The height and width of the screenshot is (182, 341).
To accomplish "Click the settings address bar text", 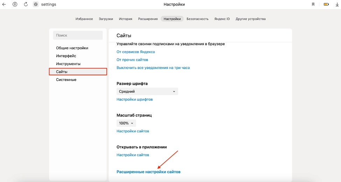I will click(x=49, y=4).
